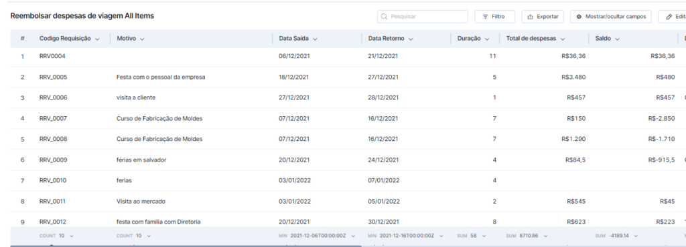The height and width of the screenshot is (247, 686).
Task: Click the 'visita a cliente' cell
Action: [x=135, y=97]
